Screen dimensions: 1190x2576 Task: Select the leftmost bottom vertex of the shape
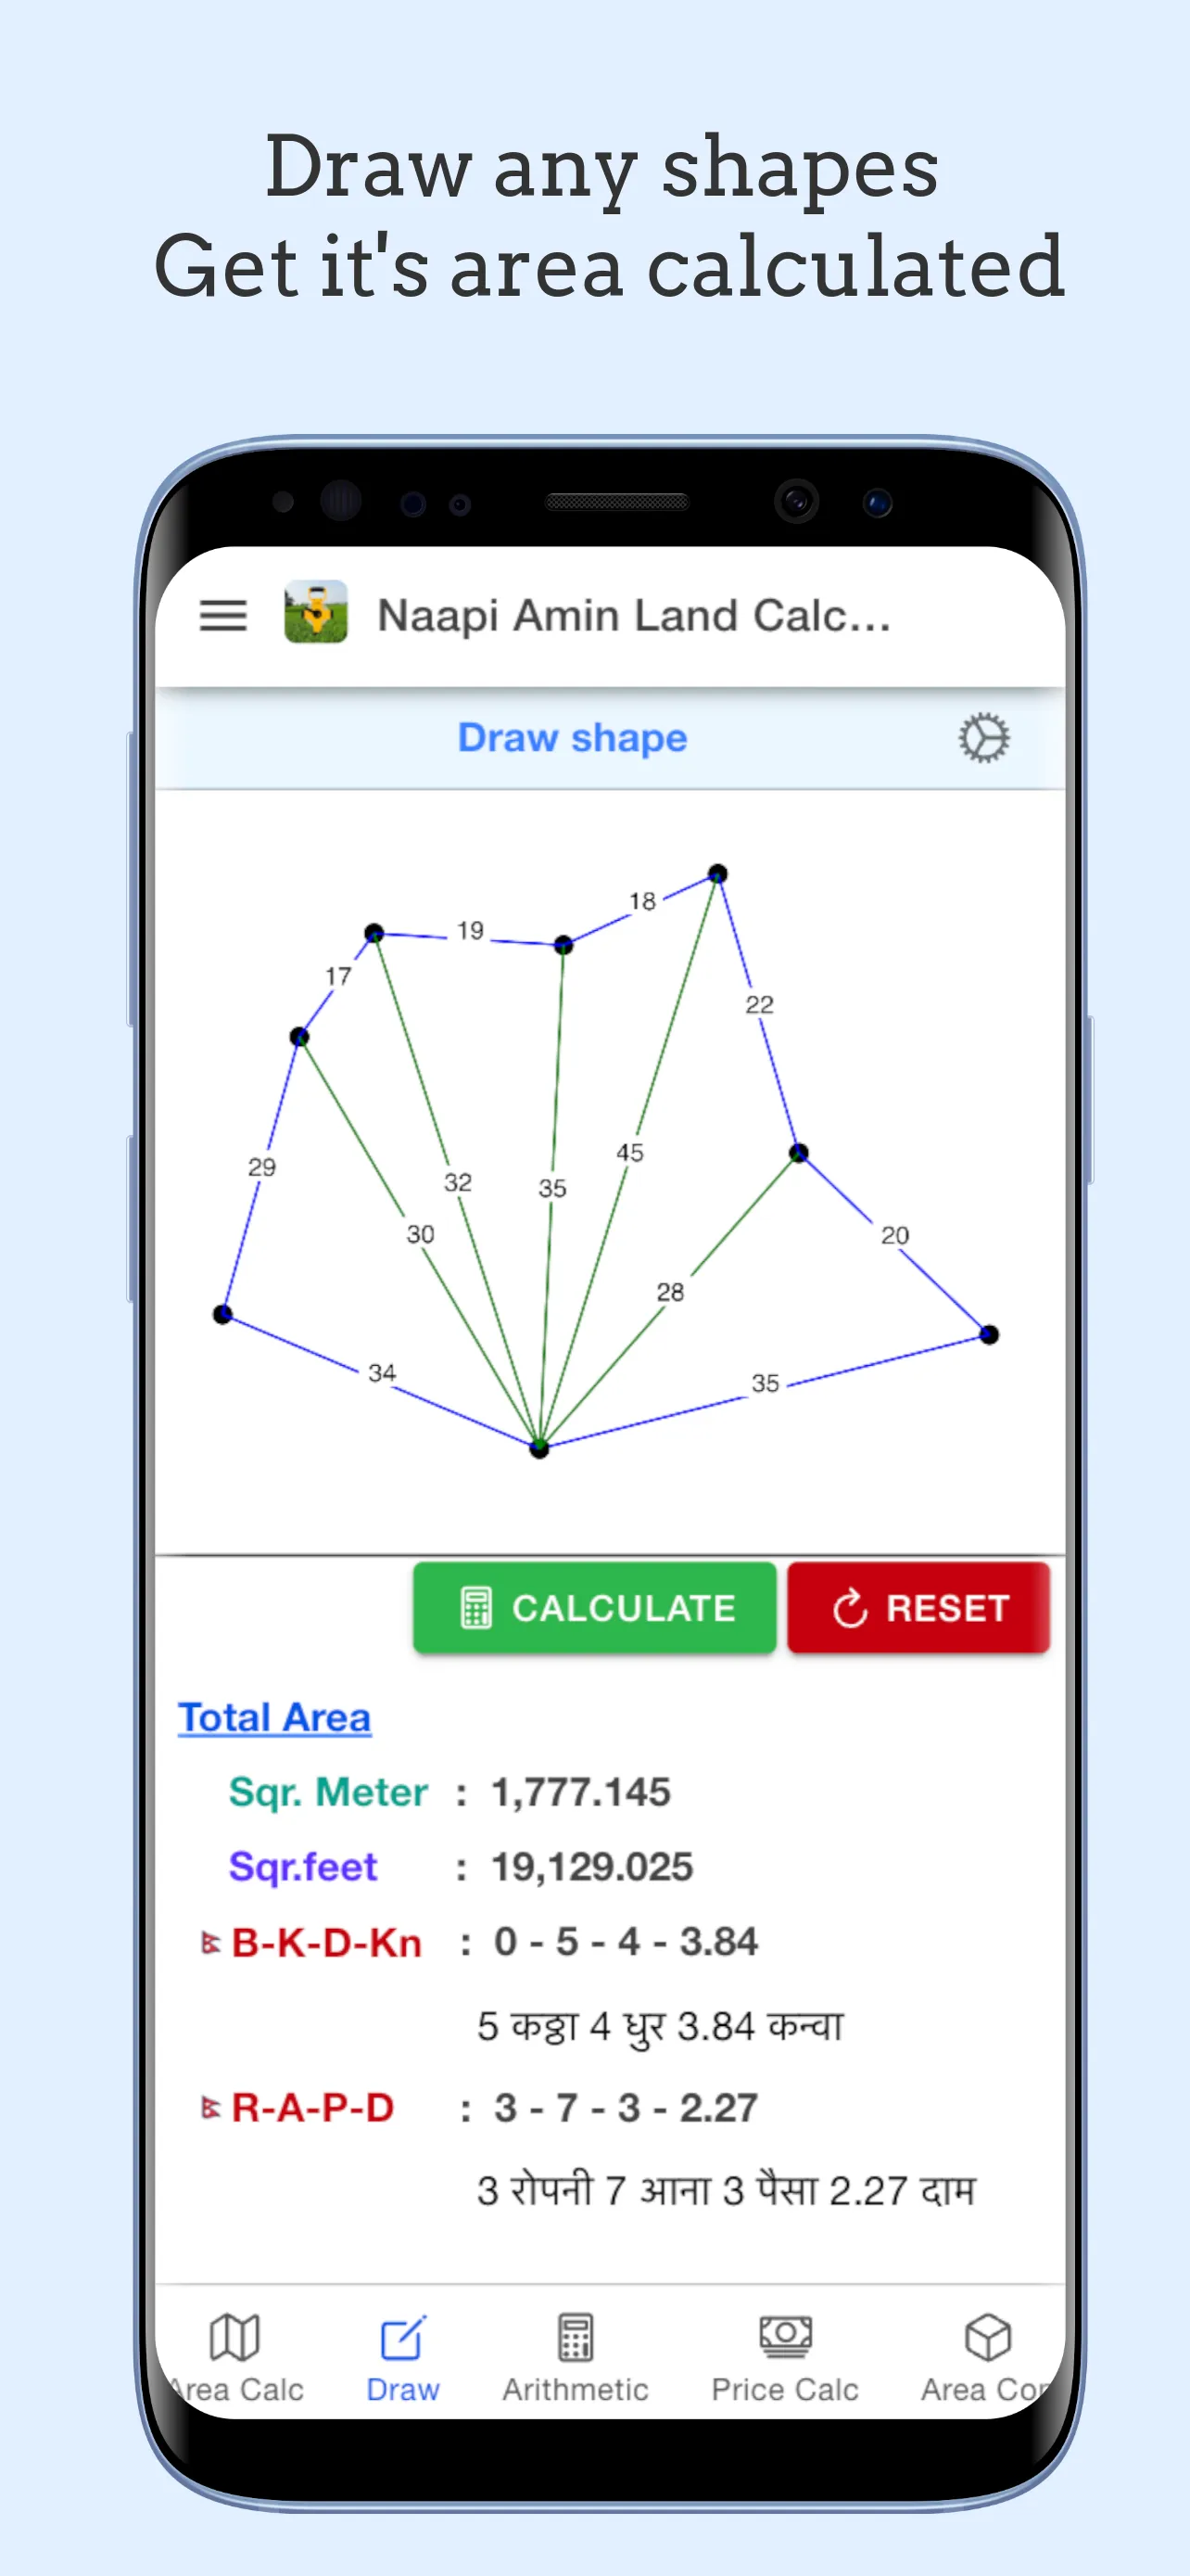(x=222, y=1314)
